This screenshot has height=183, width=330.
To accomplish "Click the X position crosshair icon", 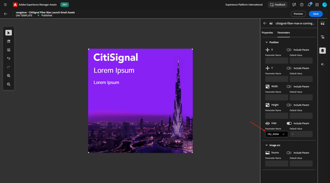I will click(x=268, y=50).
